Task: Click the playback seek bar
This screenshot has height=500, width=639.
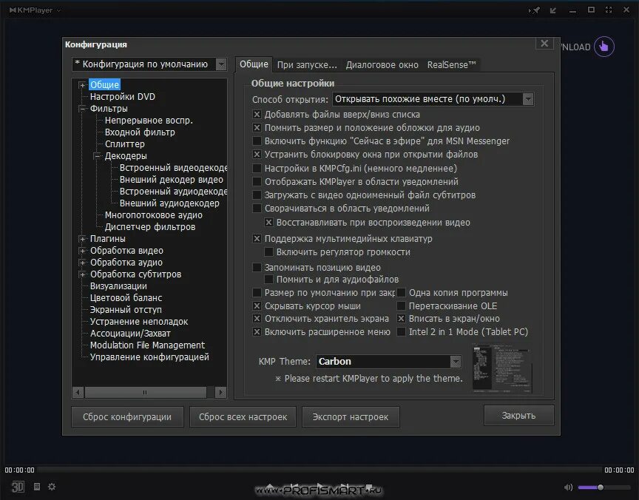Action: (x=319, y=470)
